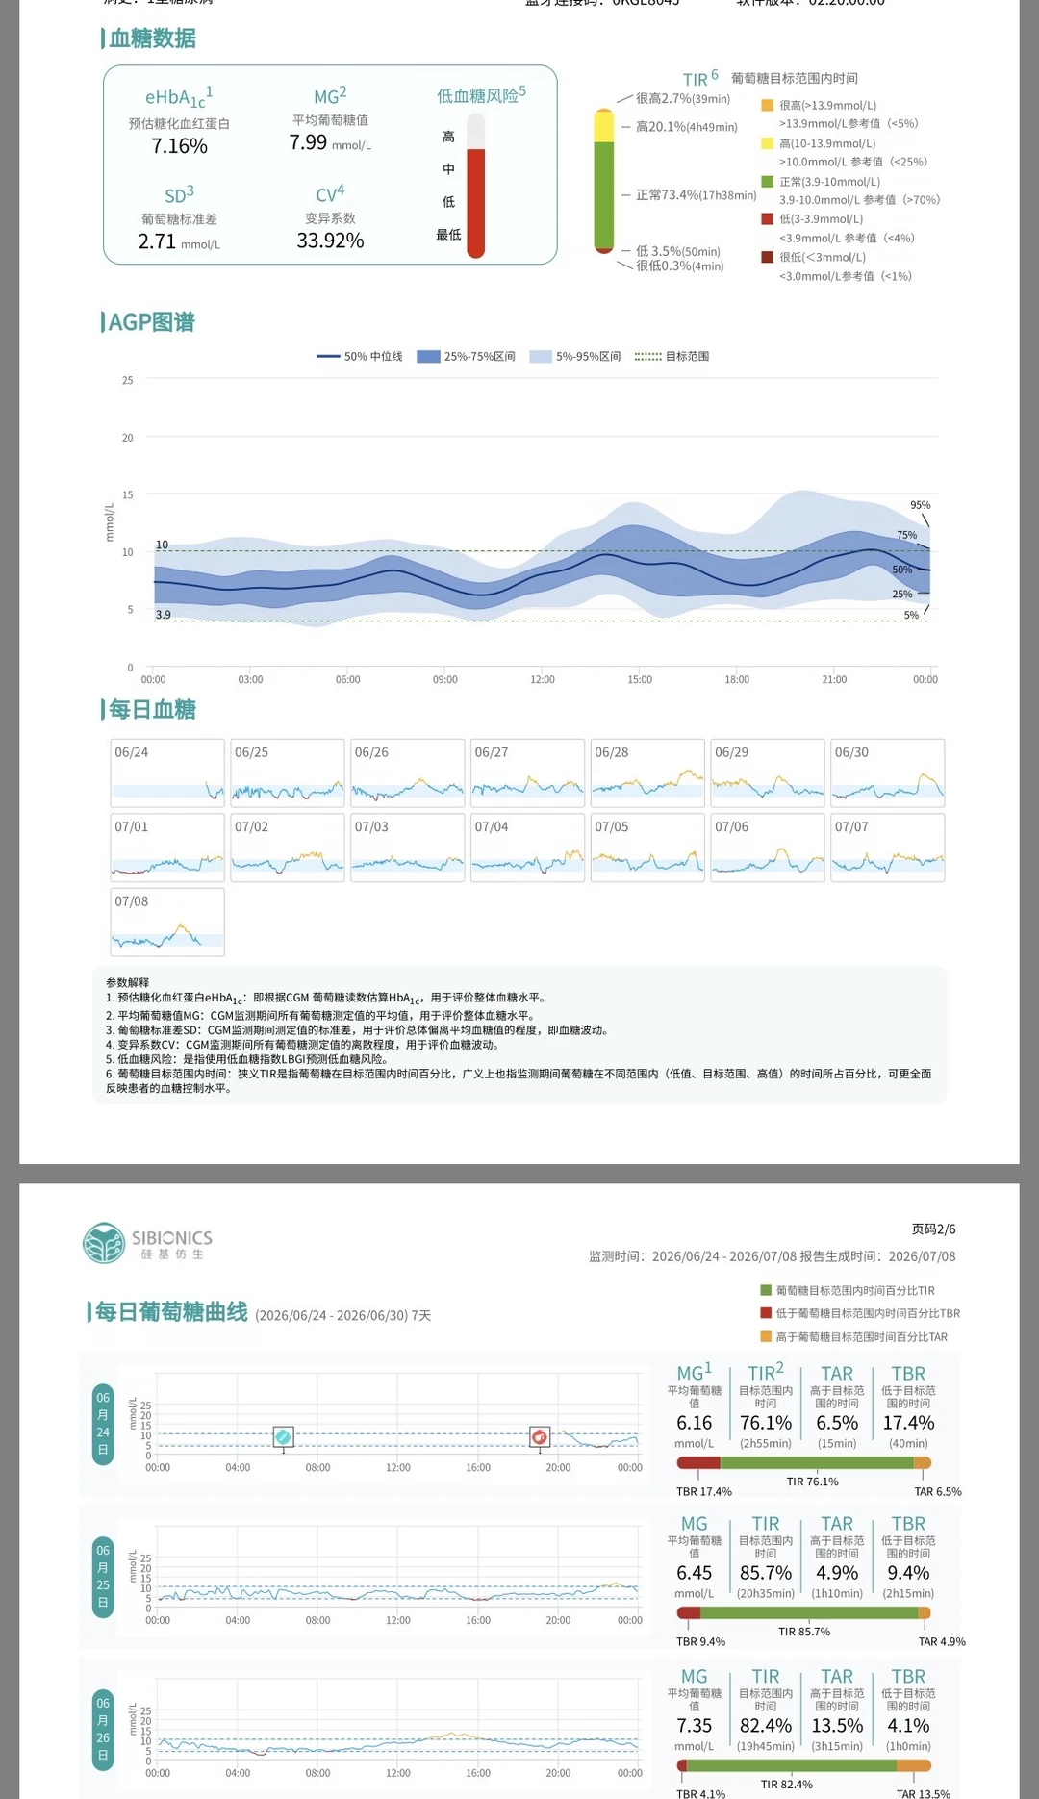Open the 06/24 daily glucose thumbnail
The height and width of the screenshot is (1799, 1039).
click(x=167, y=773)
